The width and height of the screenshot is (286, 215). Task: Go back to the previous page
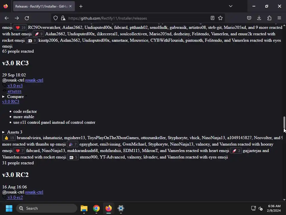pos(7,18)
